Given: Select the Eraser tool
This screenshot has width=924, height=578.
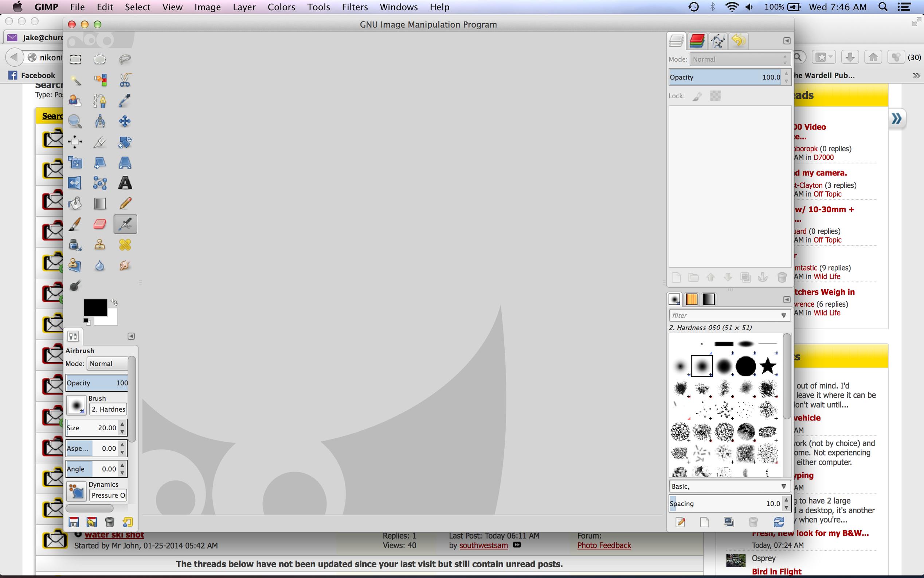Looking at the screenshot, I should coord(100,224).
